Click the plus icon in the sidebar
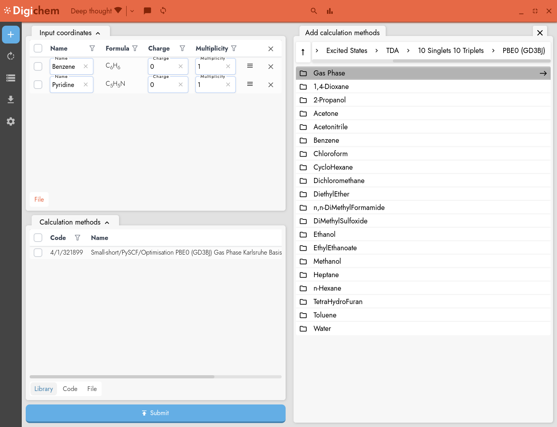Viewport: 557px width, 427px height. click(11, 35)
